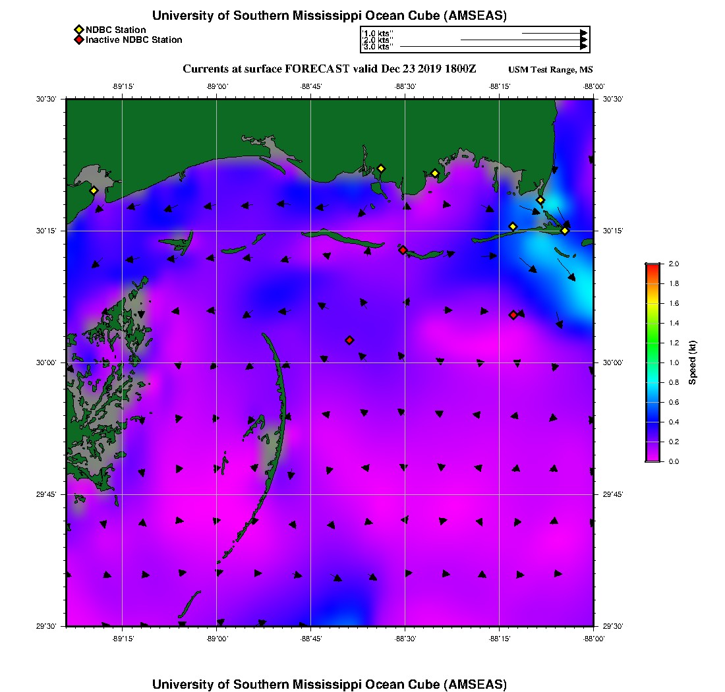Click the forecast valid time heading
Viewport: 725px width, 692px height.
[x=329, y=69]
